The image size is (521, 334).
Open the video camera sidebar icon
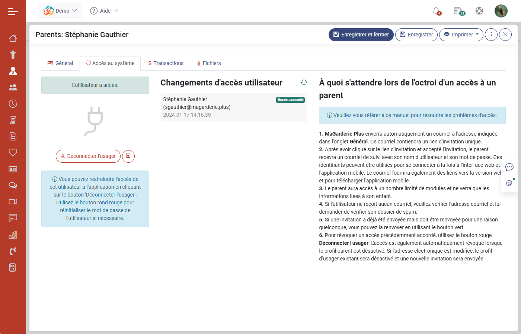pyautogui.click(x=13, y=202)
